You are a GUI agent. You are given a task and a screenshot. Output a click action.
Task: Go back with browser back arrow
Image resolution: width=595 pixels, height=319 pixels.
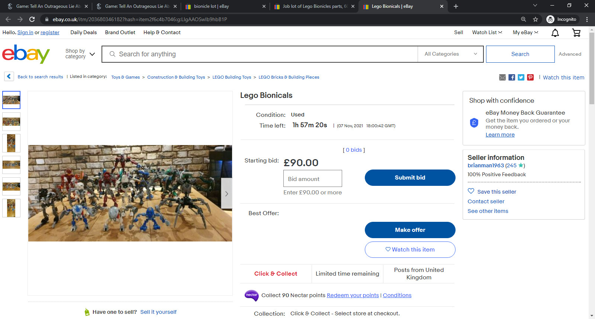pos(8,19)
